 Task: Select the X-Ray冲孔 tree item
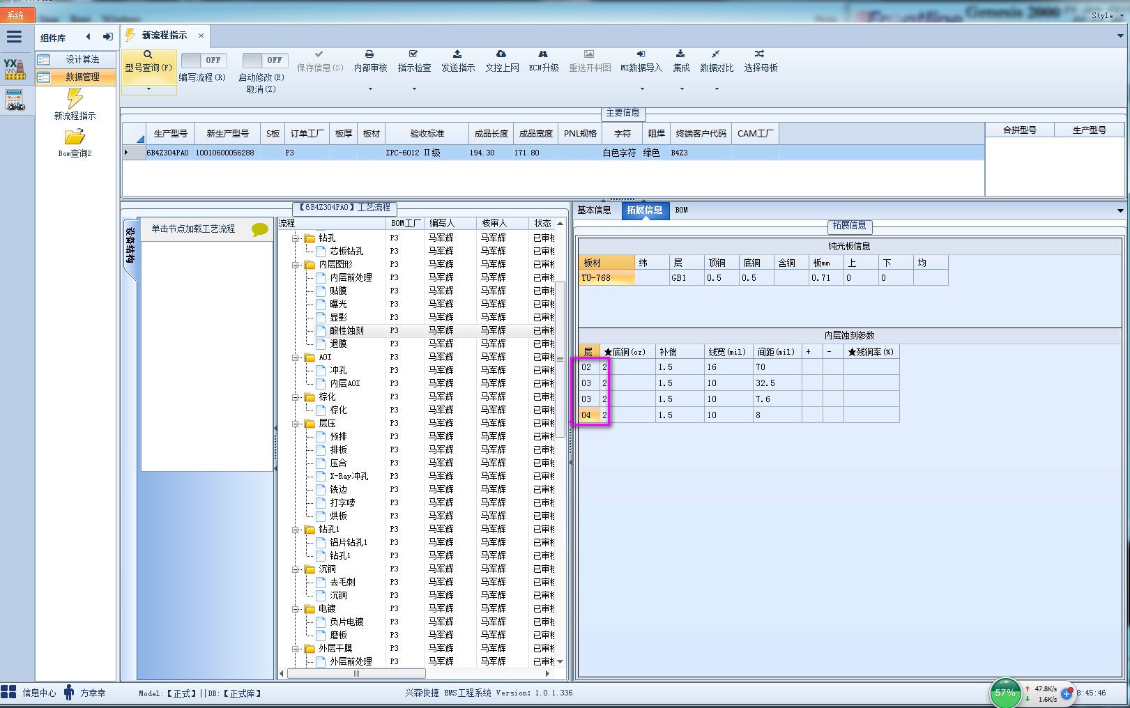tap(349, 477)
